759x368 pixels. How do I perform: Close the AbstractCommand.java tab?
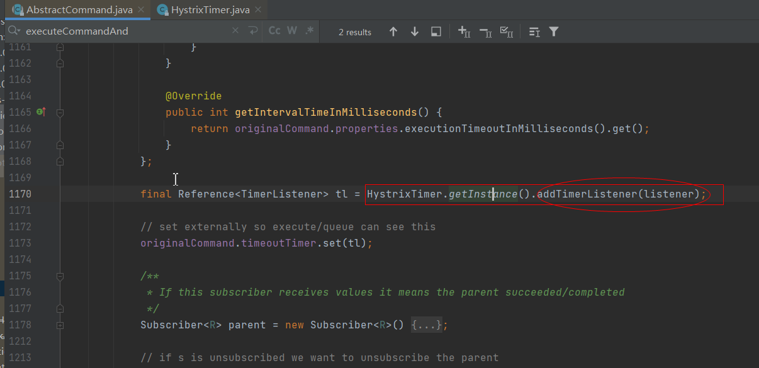(141, 10)
